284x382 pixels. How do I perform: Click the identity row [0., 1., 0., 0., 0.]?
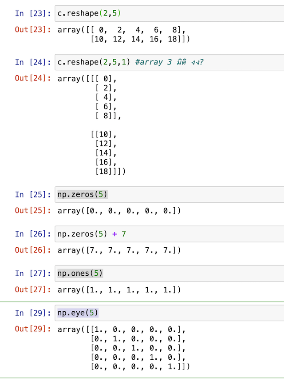click(x=138, y=338)
